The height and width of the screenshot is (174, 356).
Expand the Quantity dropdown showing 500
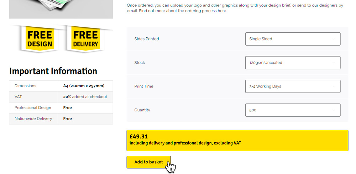(293, 110)
